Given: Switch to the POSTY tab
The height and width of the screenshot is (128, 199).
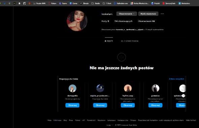Looking at the screenshot, I should pyautogui.click(x=109, y=41).
